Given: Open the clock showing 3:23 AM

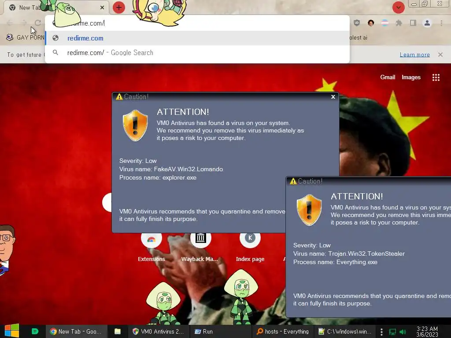Looking at the screenshot, I should coord(427,331).
